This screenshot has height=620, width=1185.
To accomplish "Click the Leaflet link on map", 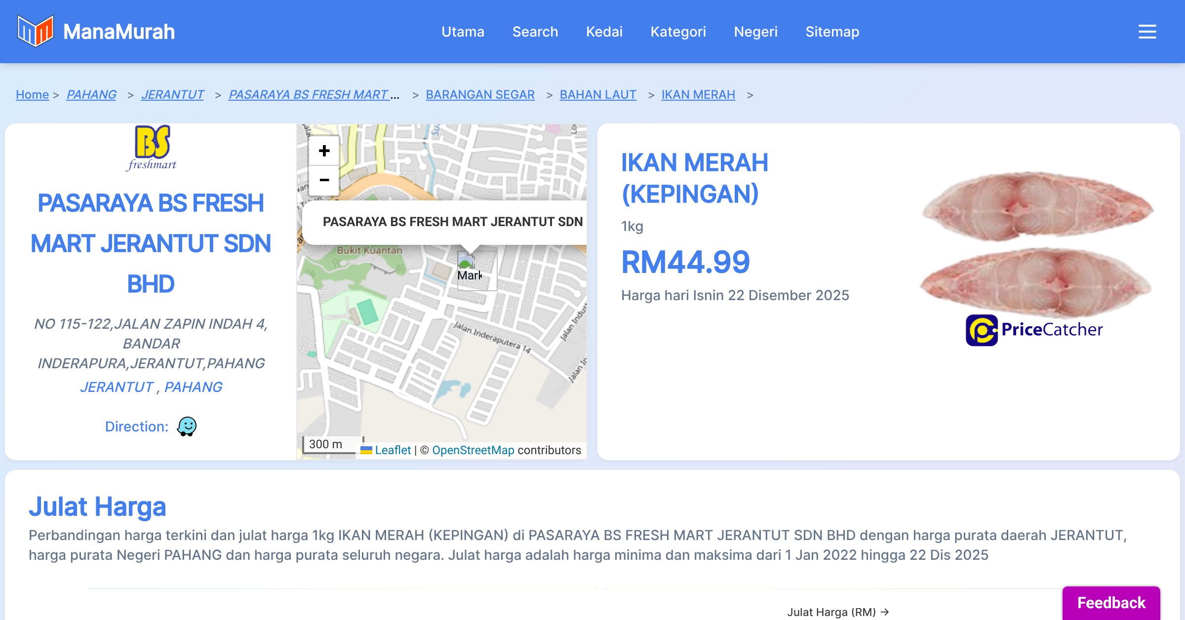I will point(393,450).
